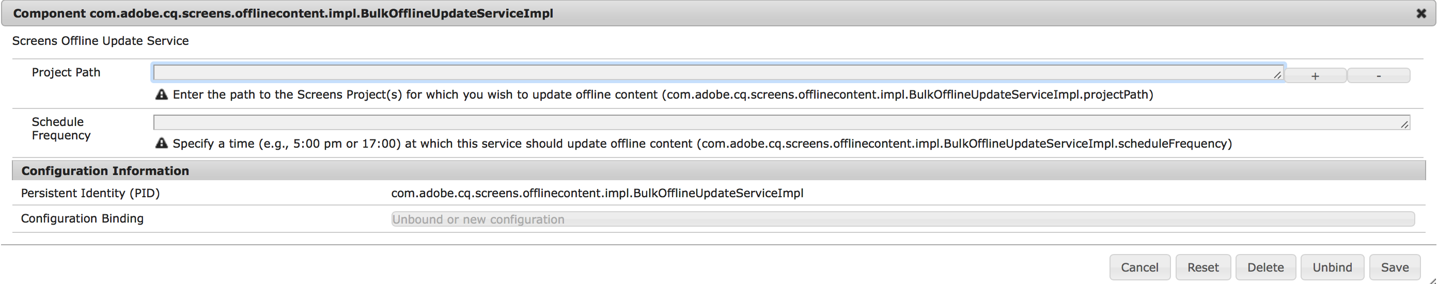Delete this configuration
The height and width of the screenshot is (284, 1438).
[x=1265, y=267]
